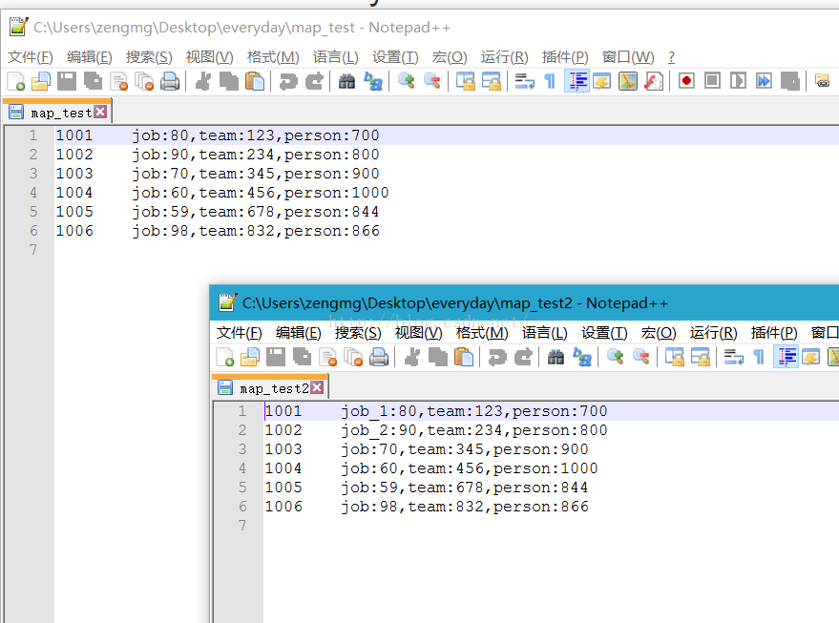Click Paste icon in map_test window toolbar

coord(255,81)
